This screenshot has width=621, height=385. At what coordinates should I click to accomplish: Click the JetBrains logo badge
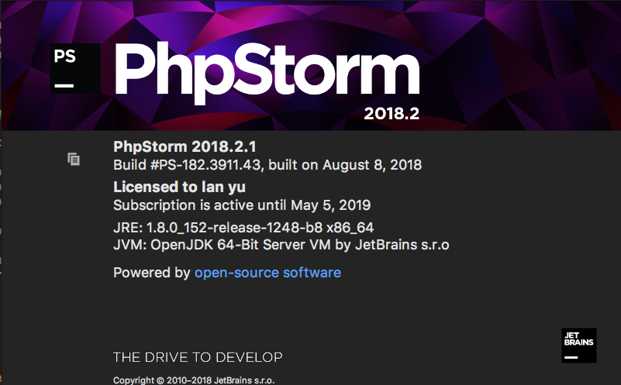click(x=578, y=345)
